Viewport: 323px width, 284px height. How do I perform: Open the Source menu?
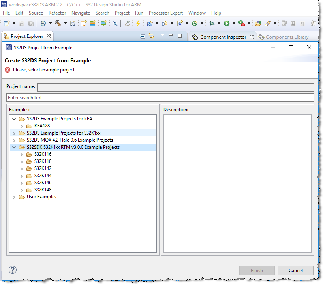click(36, 13)
